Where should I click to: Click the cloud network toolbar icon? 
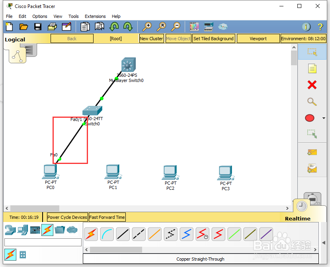coord(223,27)
